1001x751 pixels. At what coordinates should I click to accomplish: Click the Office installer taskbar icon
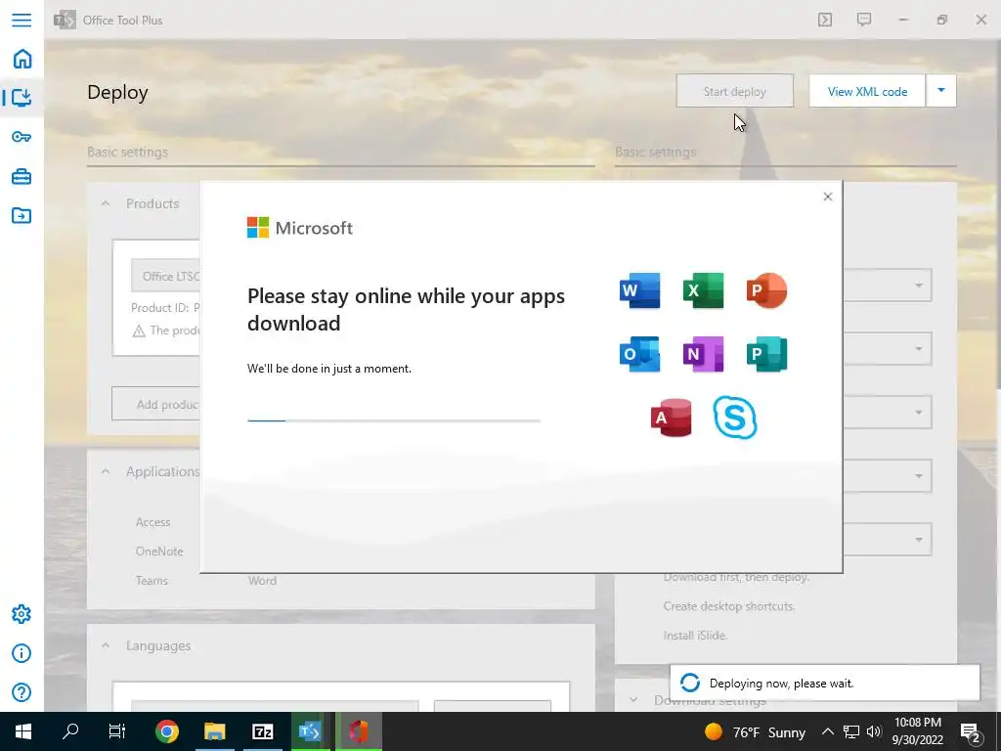tap(359, 731)
